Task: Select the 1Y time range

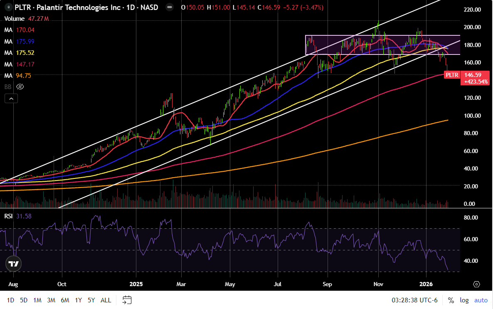Action: pyautogui.click(x=78, y=300)
